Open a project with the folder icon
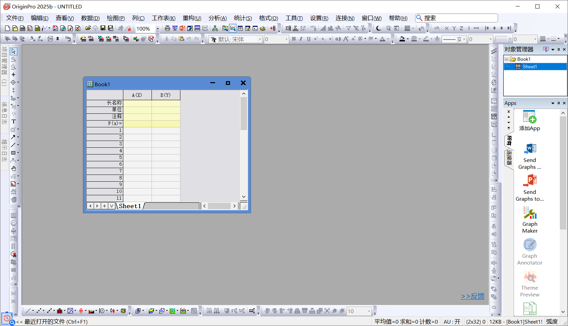 pyautogui.click(x=88, y=28)
